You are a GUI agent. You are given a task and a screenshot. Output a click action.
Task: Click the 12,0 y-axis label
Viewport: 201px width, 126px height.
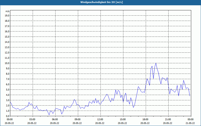point(7,53)
